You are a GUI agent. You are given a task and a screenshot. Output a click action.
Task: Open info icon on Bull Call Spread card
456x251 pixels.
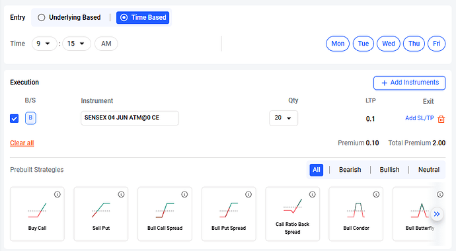pyautogui.click(x=184, y=194)
